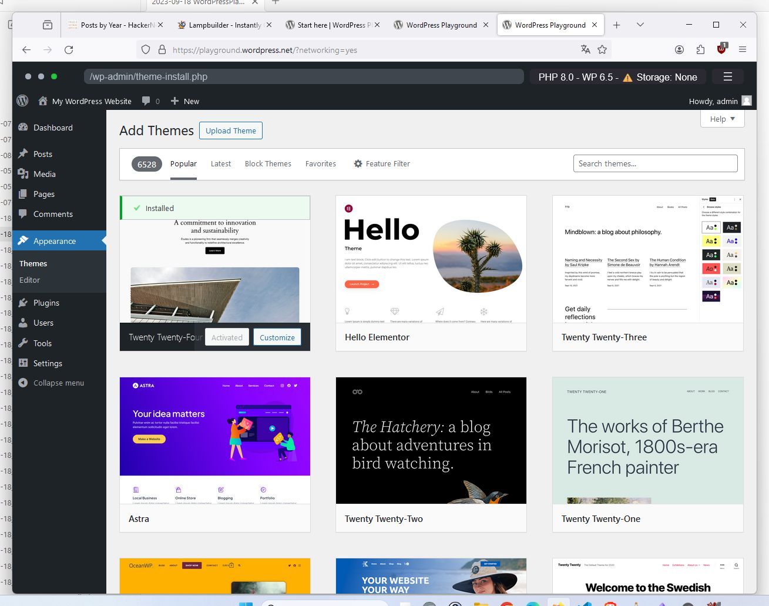Image resolution: width=769 pixels, height=606 pixels.
Task: Open the Settings menu item
Action: pyautogui.click(x=59, y=363)
